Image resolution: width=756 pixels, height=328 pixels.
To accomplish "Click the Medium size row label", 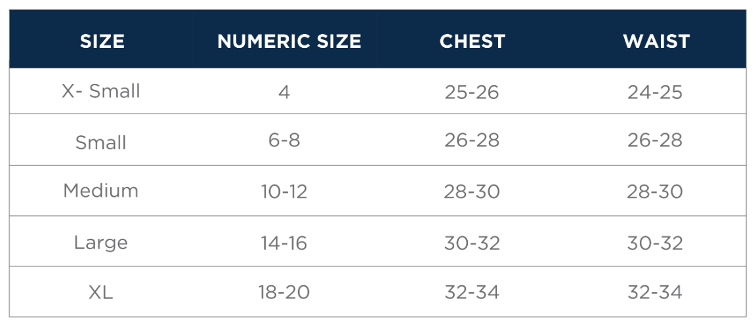I will [x=101, y=191].
